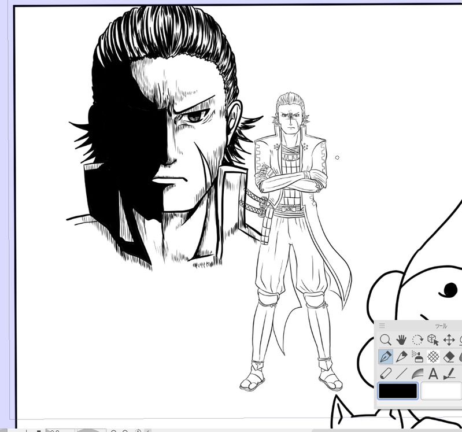Select the straight Line figure tool

tap(401, 374)
